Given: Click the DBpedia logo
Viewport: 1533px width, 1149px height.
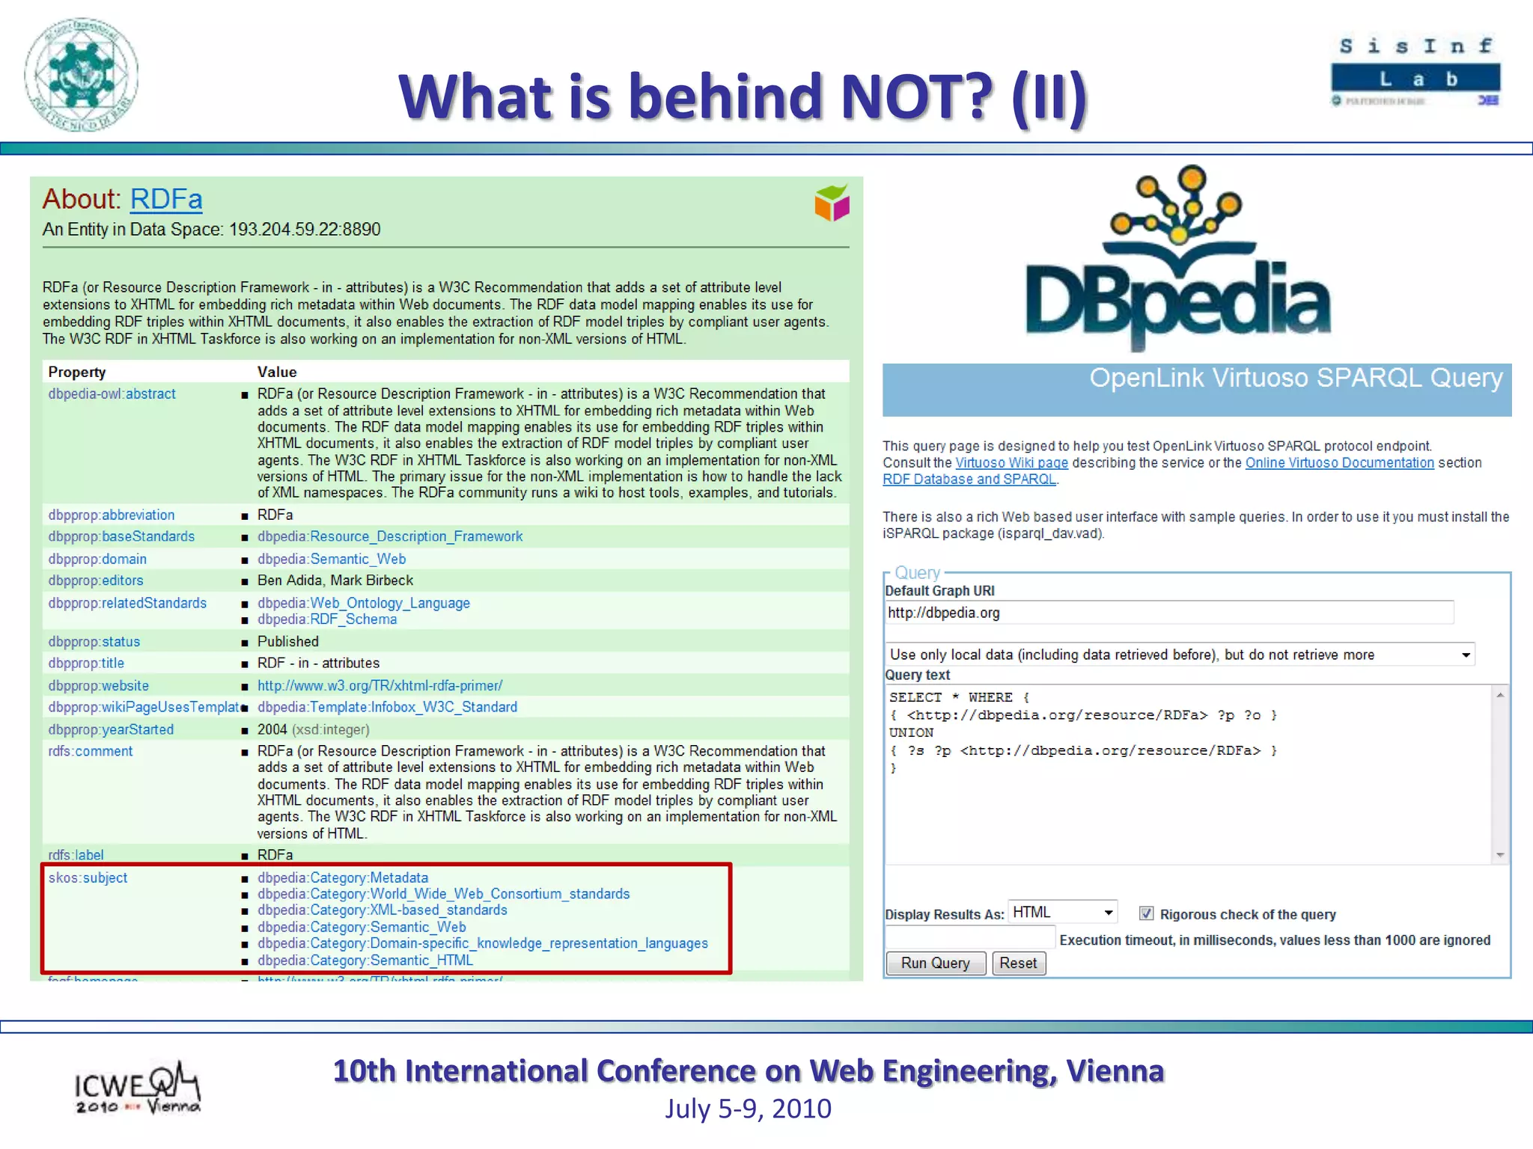Looking at the screenshot, I should (1178, 258).
